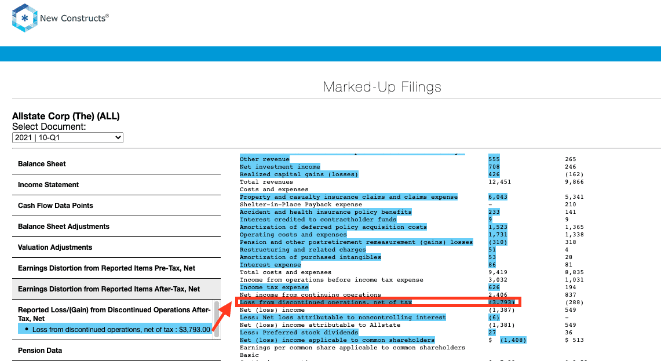Viewport: 661px width, 361px height.
Task: Click the Total revenues value 12,451
Action: [x=499, y=182]
